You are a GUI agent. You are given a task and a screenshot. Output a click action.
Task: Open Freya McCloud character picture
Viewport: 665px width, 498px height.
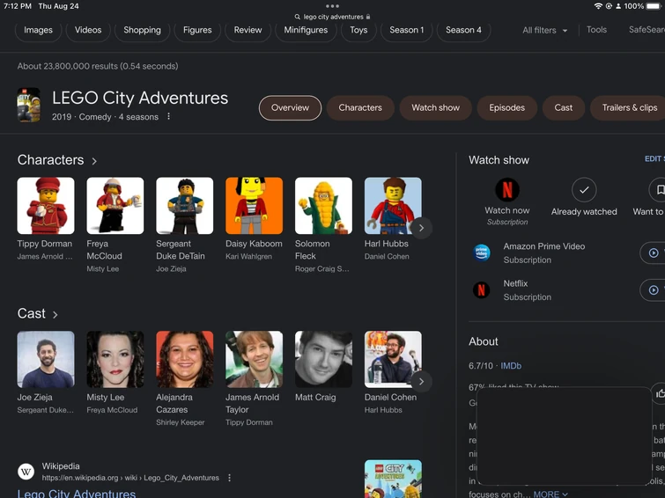point(115,206)
